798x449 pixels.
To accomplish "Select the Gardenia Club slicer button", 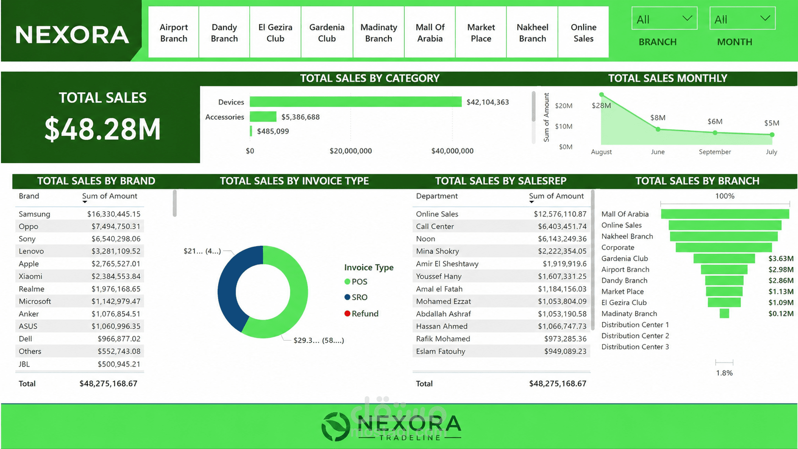I will (x=327, y=32).
